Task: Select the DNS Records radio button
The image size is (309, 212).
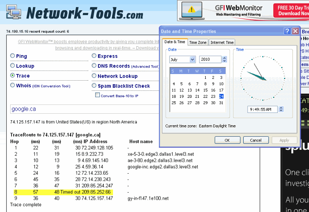Action: 94,66
